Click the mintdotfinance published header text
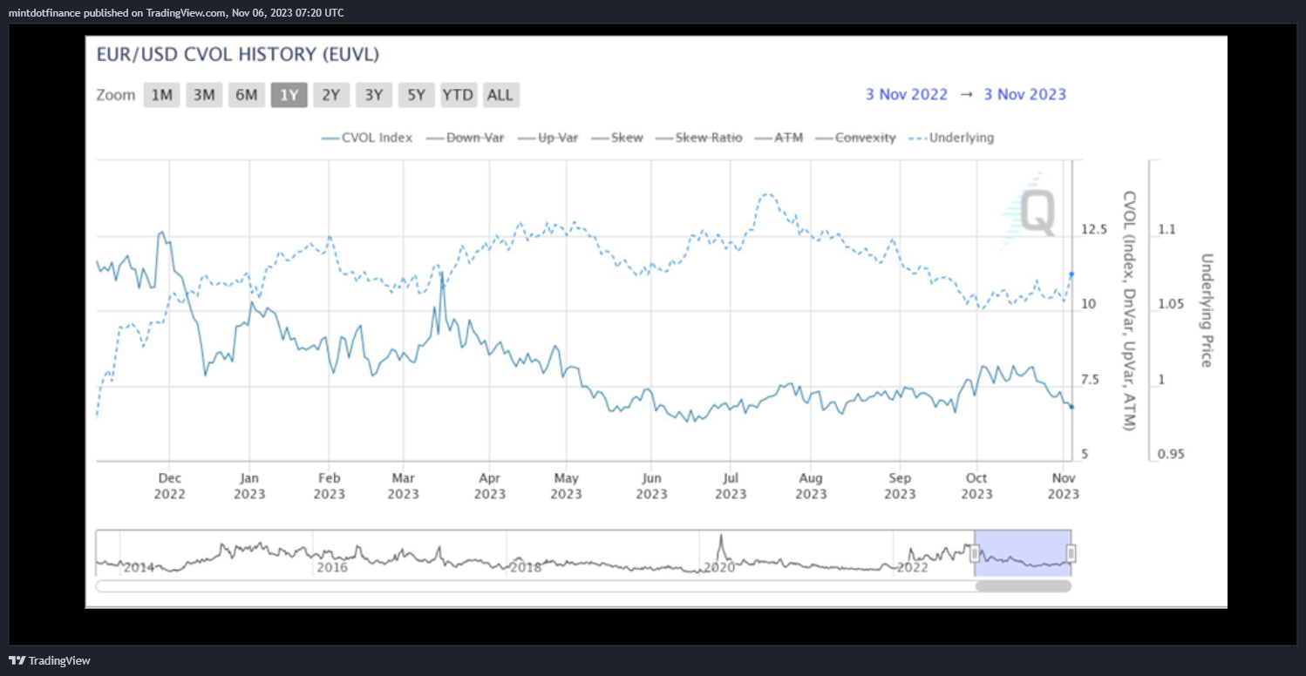 coord(175,12)
